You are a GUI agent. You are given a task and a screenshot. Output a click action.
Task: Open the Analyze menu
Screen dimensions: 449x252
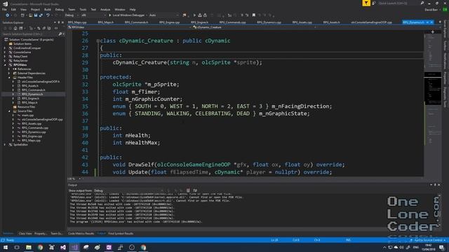pos(105,9)
